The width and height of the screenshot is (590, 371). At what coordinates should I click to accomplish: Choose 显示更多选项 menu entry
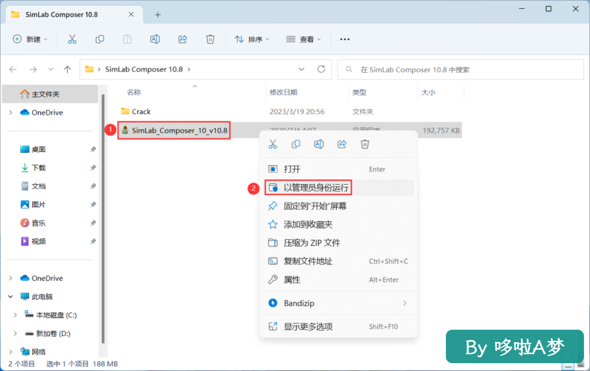(x=338, y=326)
